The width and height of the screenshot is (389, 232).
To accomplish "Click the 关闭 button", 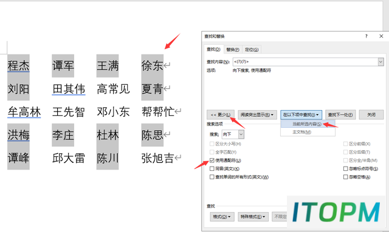I will tap(371, 114).
